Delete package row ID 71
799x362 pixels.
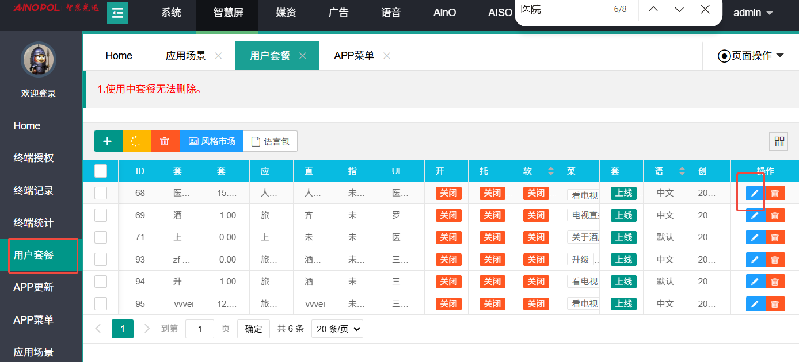[x=775, y=237]
